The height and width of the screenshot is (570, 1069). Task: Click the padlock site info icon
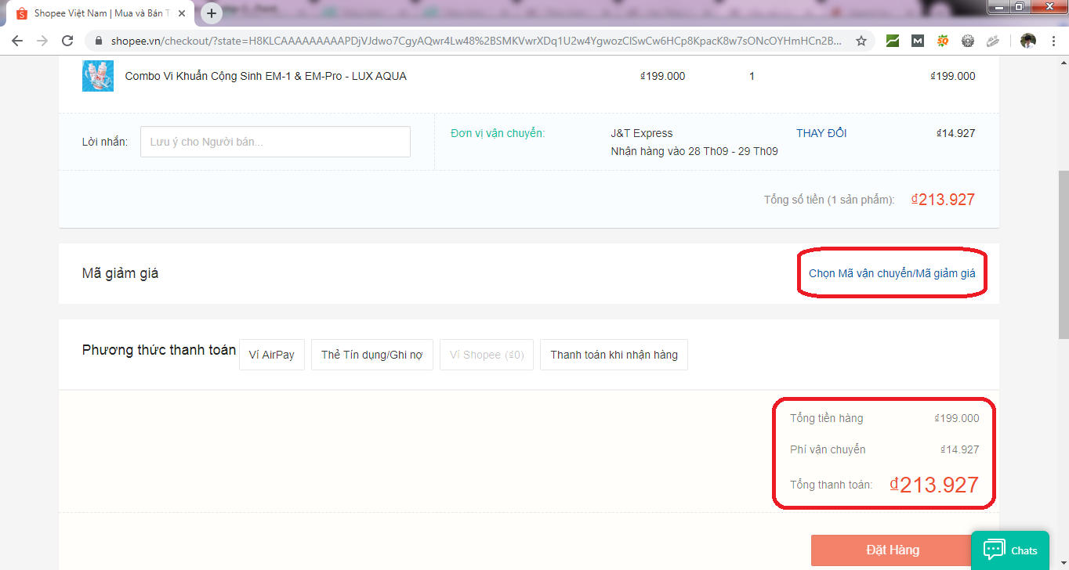(x=98, y=41)
